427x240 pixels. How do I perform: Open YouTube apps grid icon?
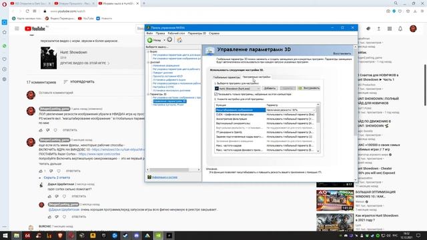click(390, 29)
